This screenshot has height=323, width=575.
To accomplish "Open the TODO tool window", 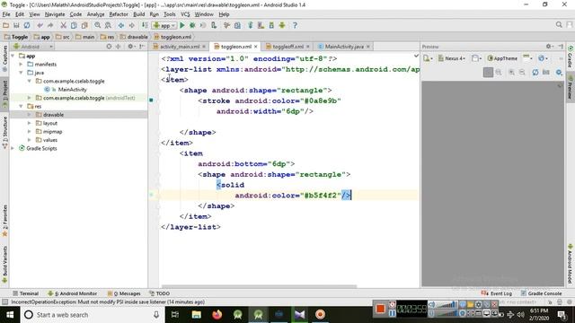I will click(160, 293).
